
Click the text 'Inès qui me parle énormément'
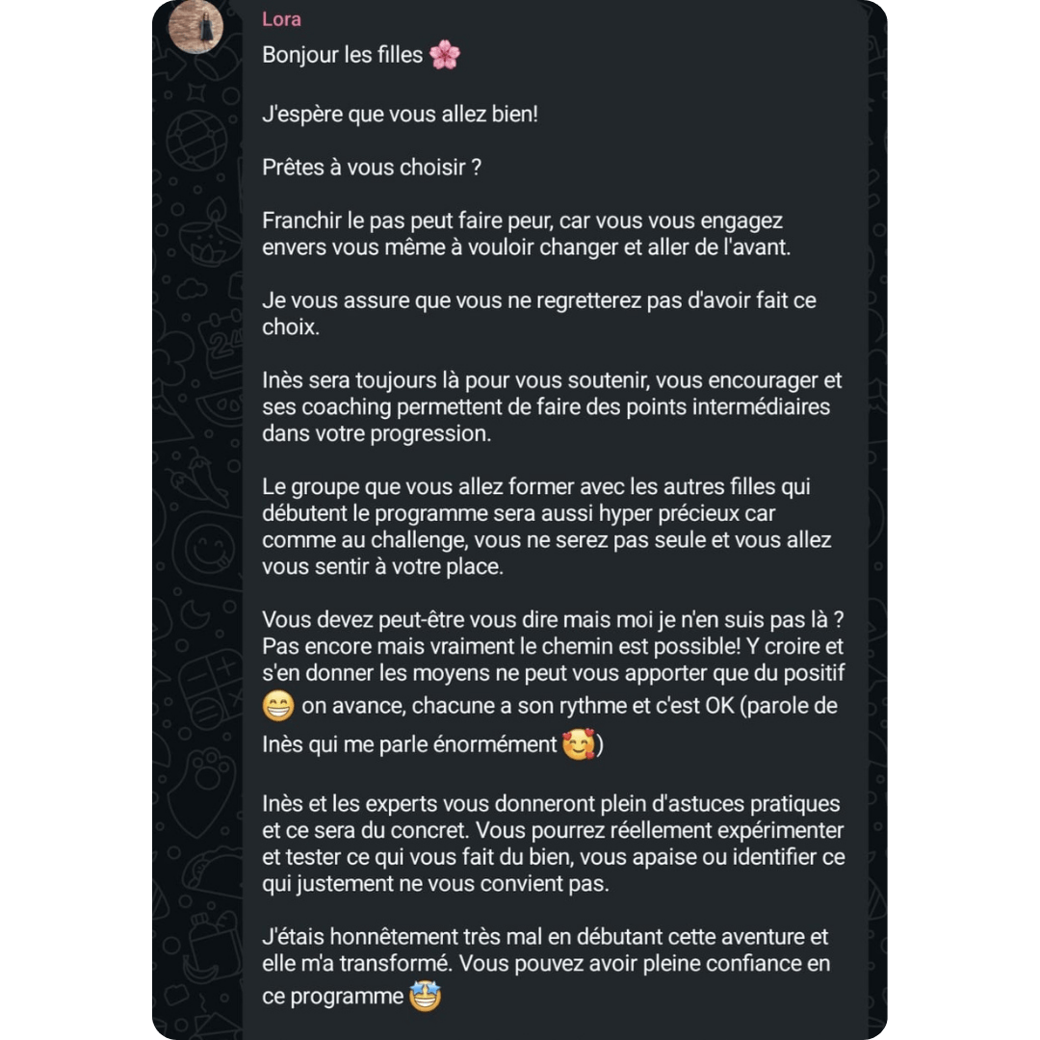410,745
